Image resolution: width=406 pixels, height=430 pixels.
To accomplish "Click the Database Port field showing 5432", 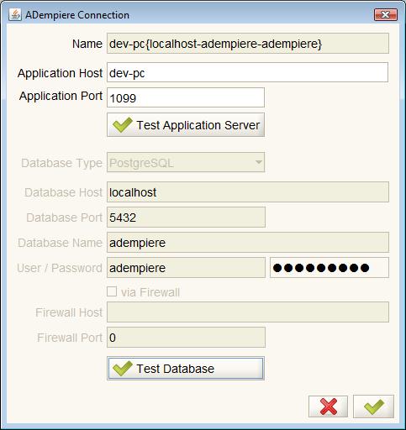I will tap(186, 218).
